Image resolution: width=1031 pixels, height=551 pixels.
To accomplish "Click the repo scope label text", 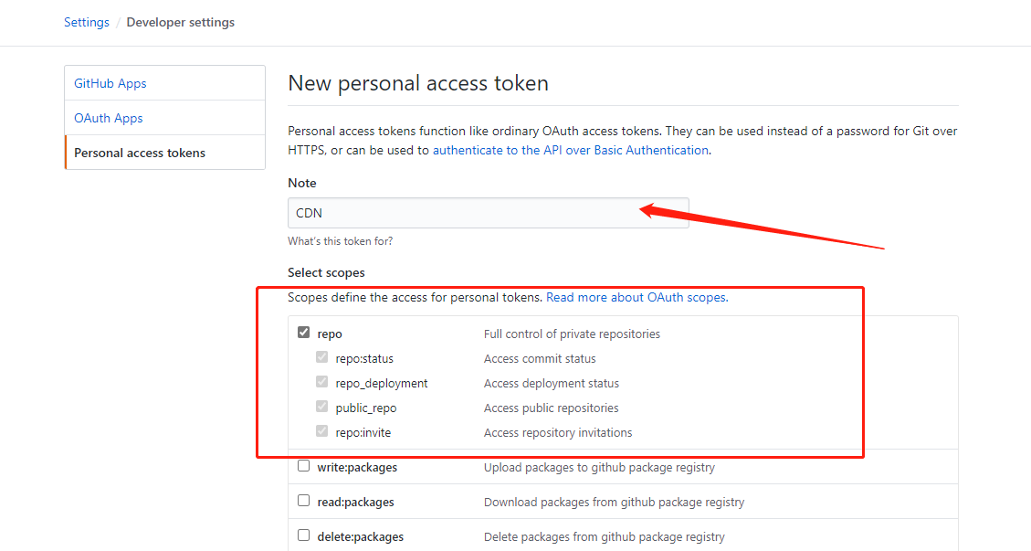I will (330, 334).
